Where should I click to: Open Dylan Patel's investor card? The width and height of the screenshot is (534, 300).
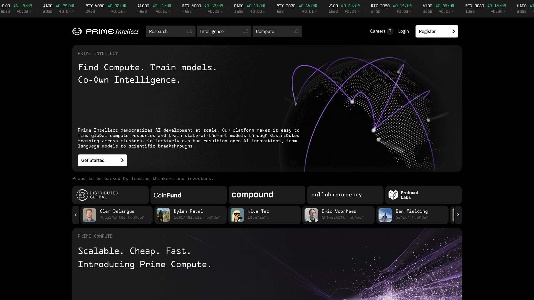[190, 215]
